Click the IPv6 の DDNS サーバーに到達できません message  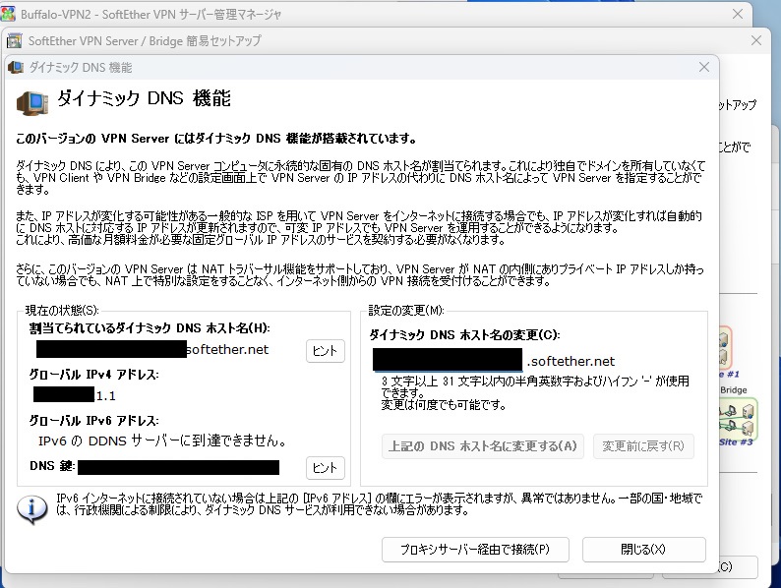(x=162, y=441)
